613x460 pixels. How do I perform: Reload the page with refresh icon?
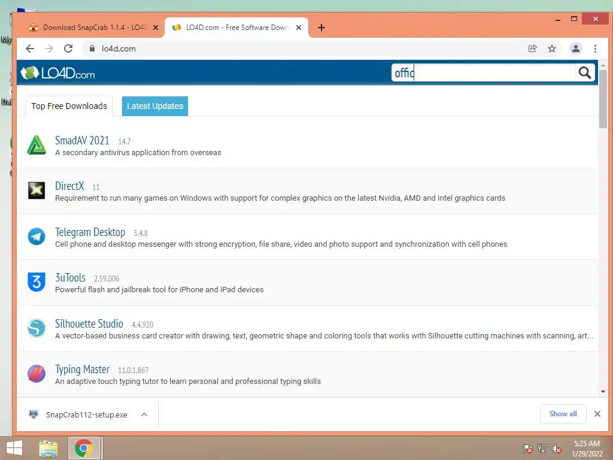coord(68,49)
